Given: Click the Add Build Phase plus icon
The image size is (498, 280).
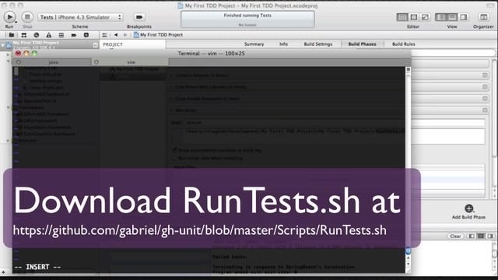Looking at the screenshot, I should pyautogui.click(x=468, y=208).
